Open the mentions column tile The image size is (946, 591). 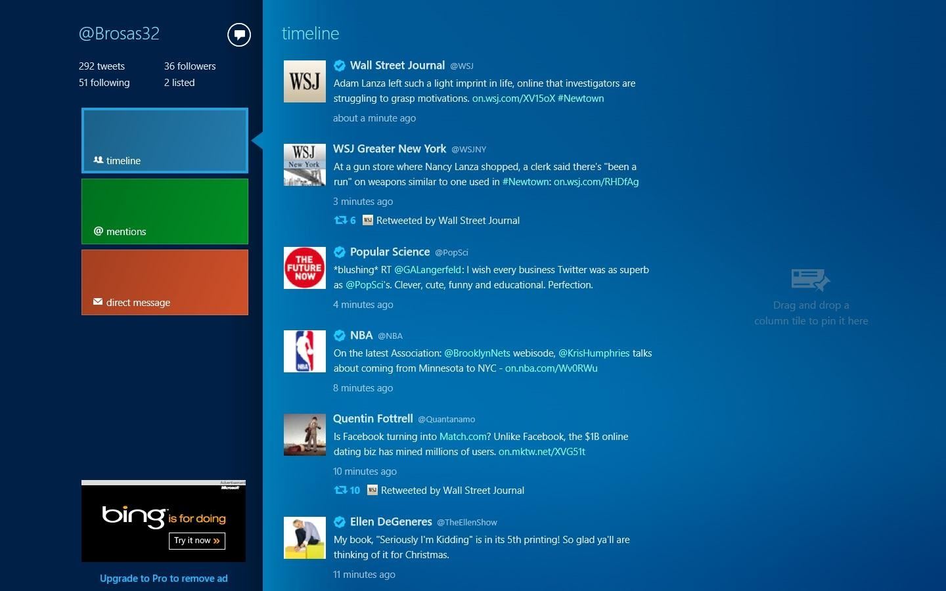coord(165,211)
